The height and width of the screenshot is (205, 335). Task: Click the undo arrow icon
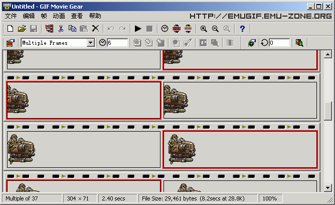pyautogui.click(x=111, y=29)
